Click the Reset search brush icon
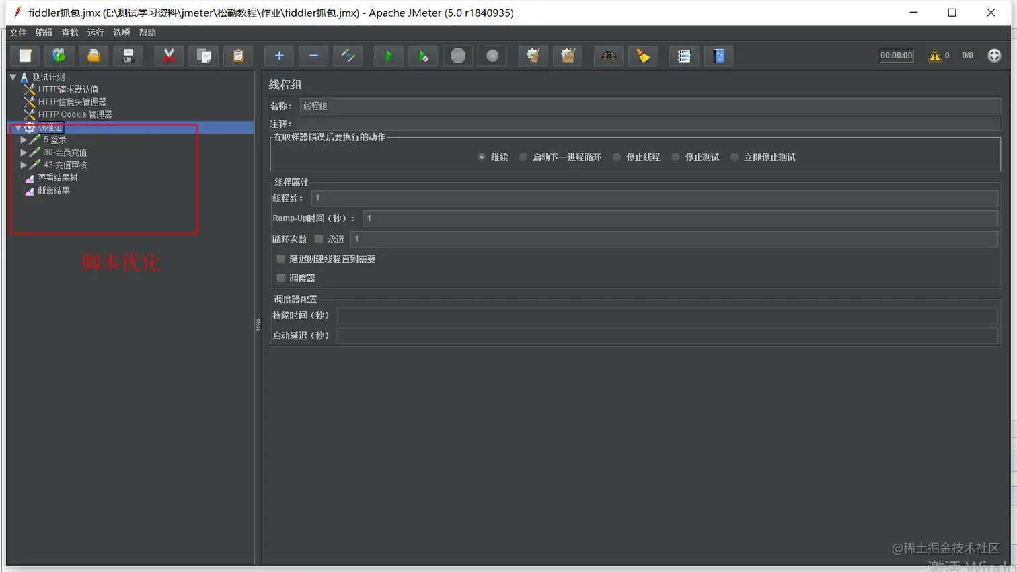 (643, 56)
